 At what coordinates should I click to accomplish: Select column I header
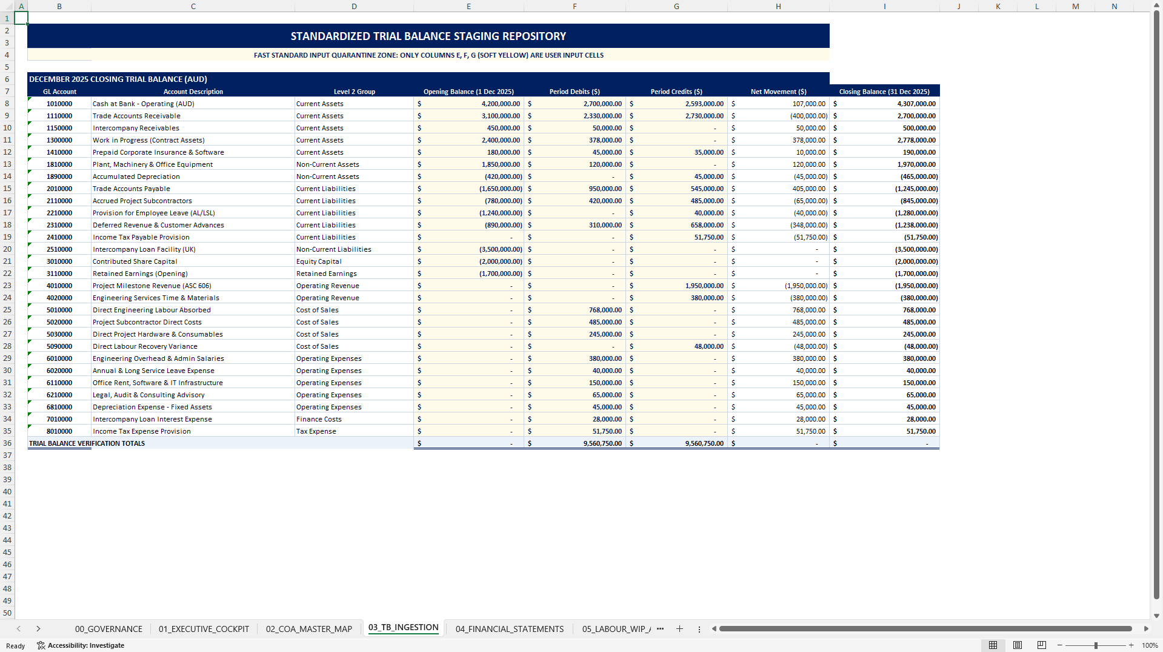(884, 6)
